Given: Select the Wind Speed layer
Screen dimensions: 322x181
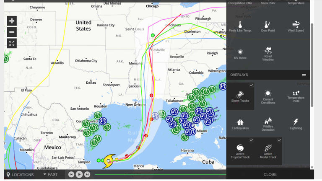Looking at the screenshot, I should click(x=296, y=26).
